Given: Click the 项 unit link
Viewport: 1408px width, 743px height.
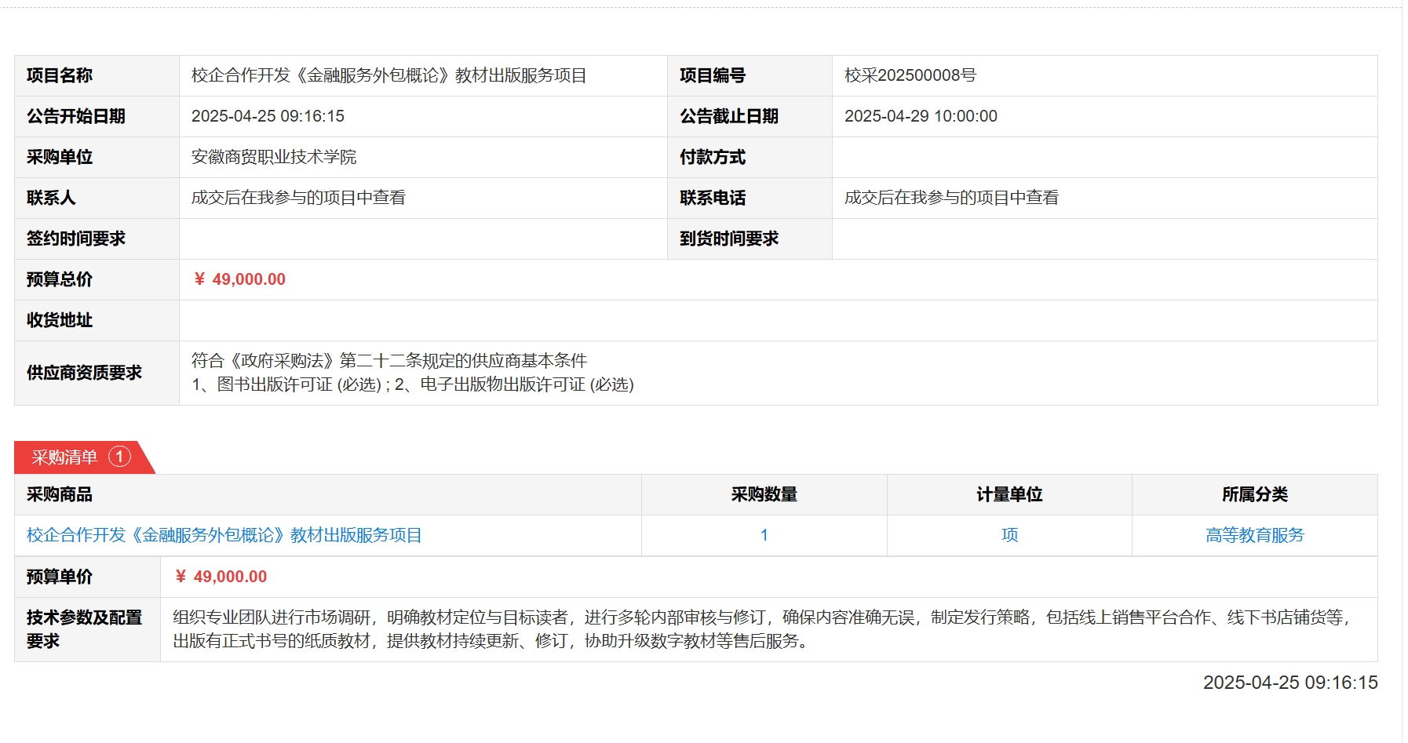Looking at the screenshot, I should pos(1009,535).
